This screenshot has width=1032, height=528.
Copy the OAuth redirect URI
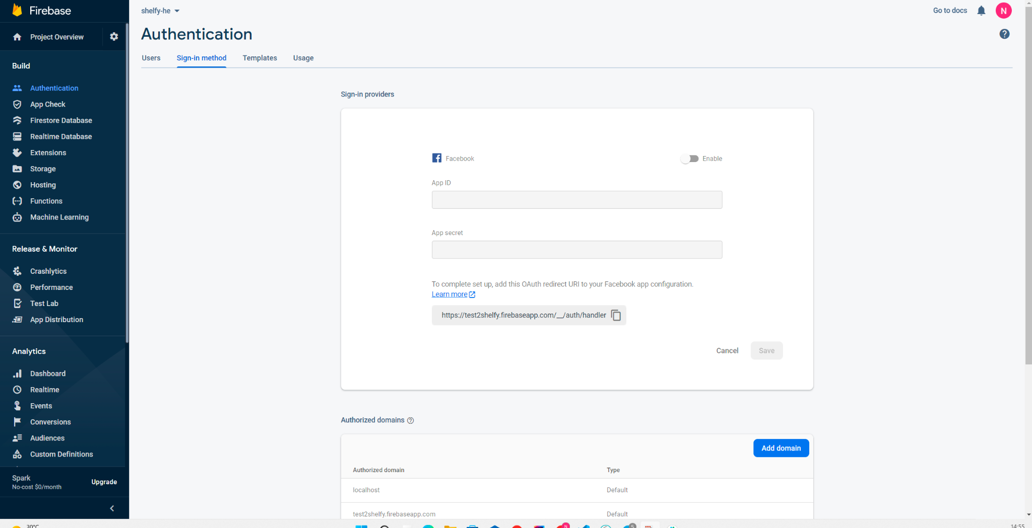pyautogui.click(x=616, y=315)
